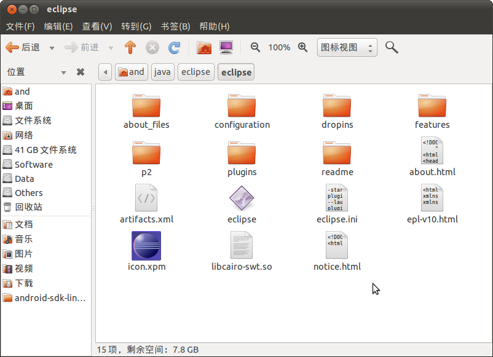493x357 pixels.
Task: Select 文档 bookmark in sidebar
Action: 46,224
